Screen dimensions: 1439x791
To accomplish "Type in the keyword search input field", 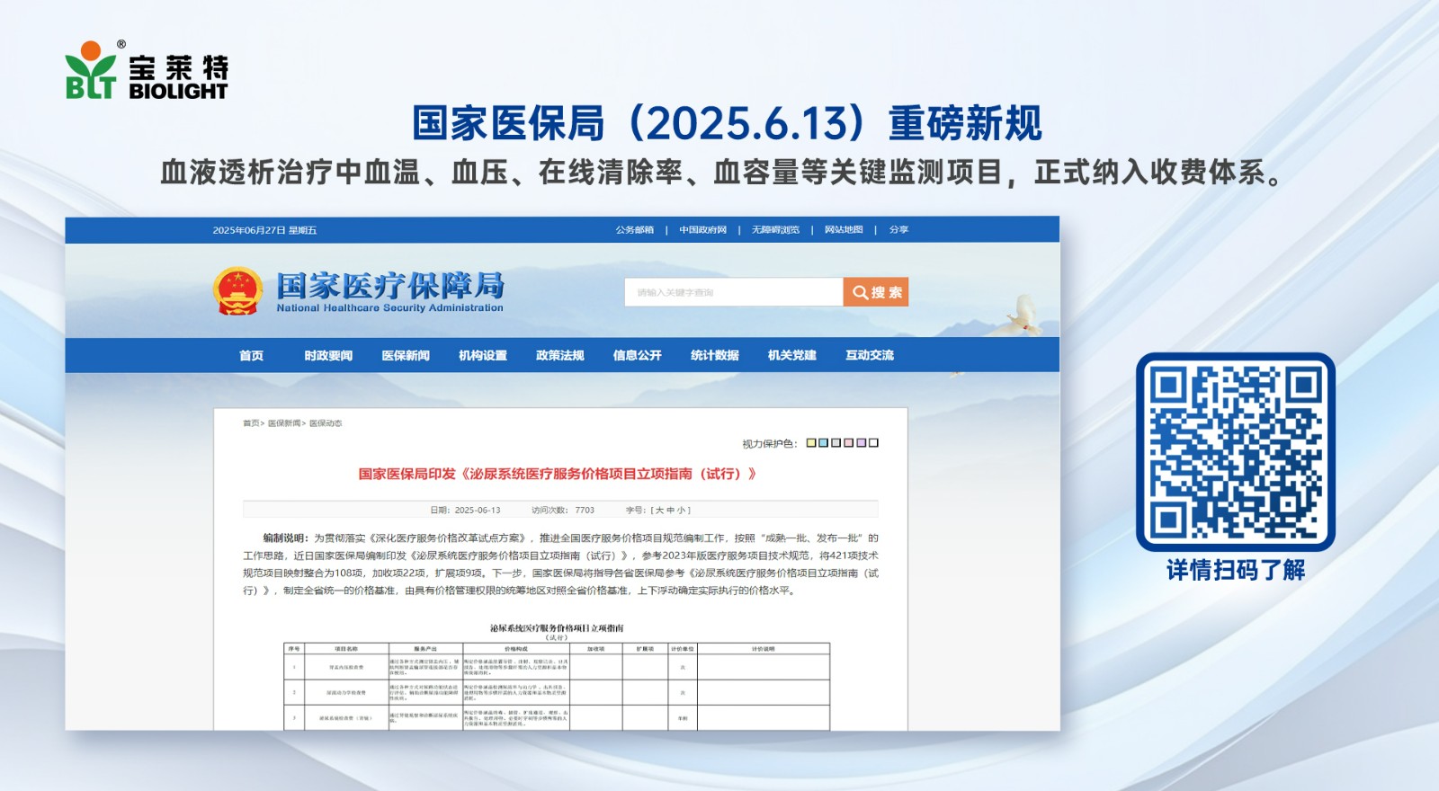I will 733,292.
